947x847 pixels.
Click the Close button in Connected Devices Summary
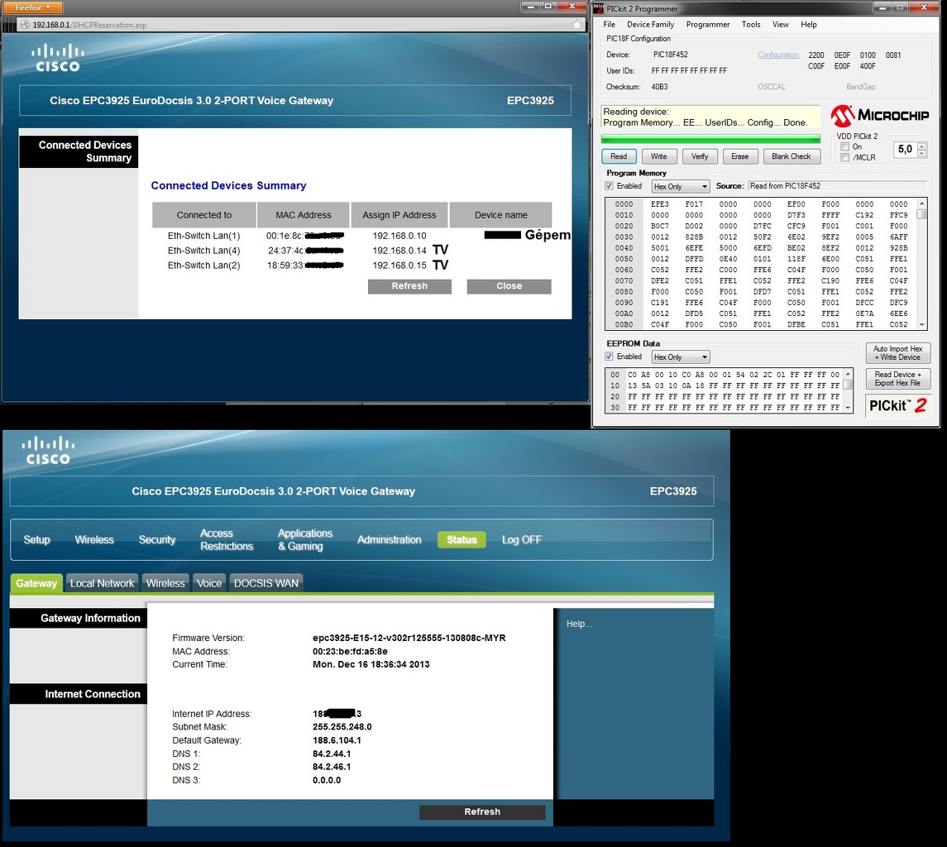pyautogui.click(x=509, y=286)
